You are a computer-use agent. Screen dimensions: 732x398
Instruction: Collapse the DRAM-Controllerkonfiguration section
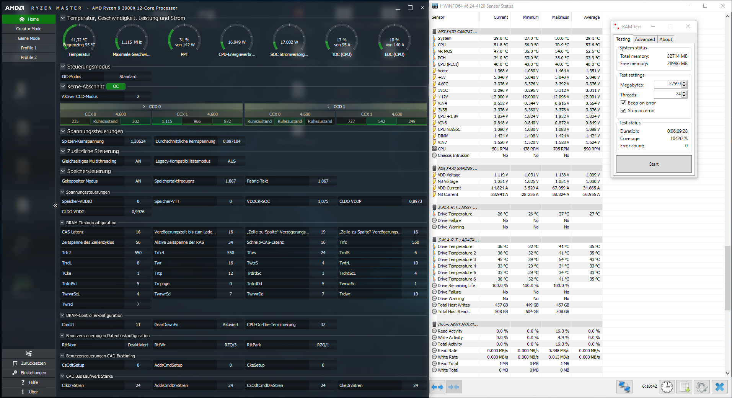click(x=62, y=315)
